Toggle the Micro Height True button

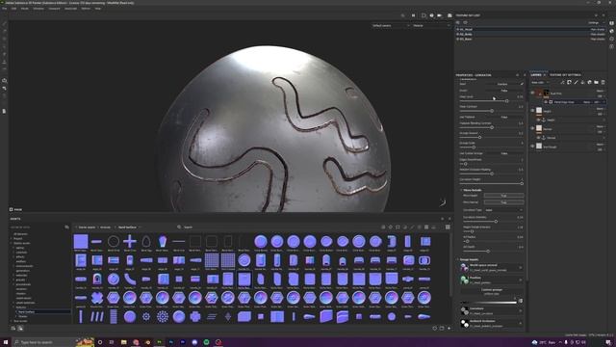pyautogui.click(x=504, y=196)
